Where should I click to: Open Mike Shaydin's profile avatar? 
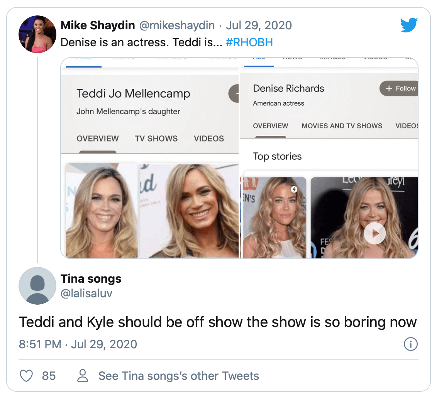pyautogui.click(x=37, y=34)
